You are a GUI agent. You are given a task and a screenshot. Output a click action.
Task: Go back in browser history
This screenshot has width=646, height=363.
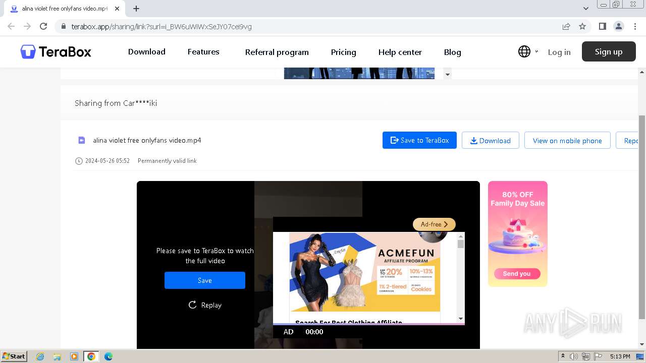tap(11, 26)
